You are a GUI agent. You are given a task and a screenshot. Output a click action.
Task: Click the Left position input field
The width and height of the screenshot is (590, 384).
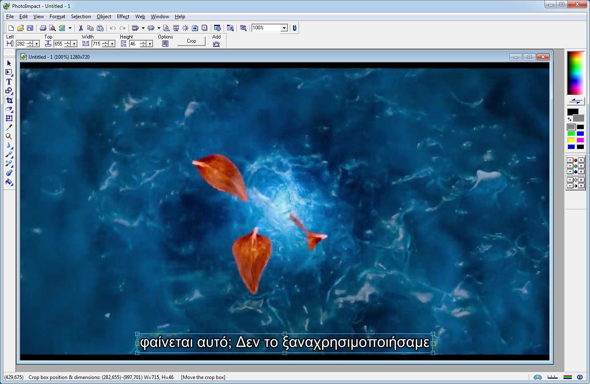coord(21,44)
